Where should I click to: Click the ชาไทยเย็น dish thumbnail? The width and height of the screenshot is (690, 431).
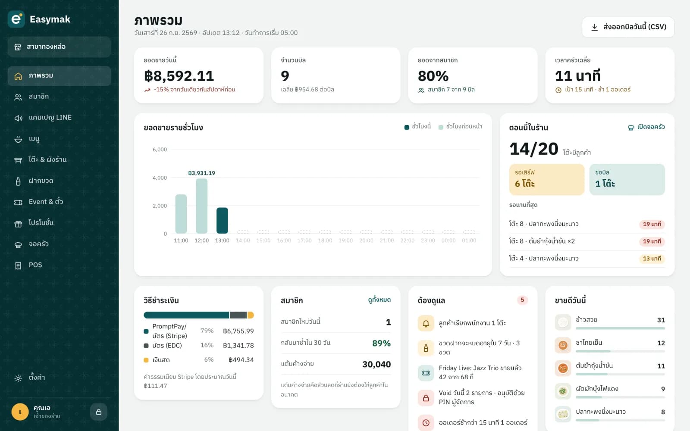563,345
